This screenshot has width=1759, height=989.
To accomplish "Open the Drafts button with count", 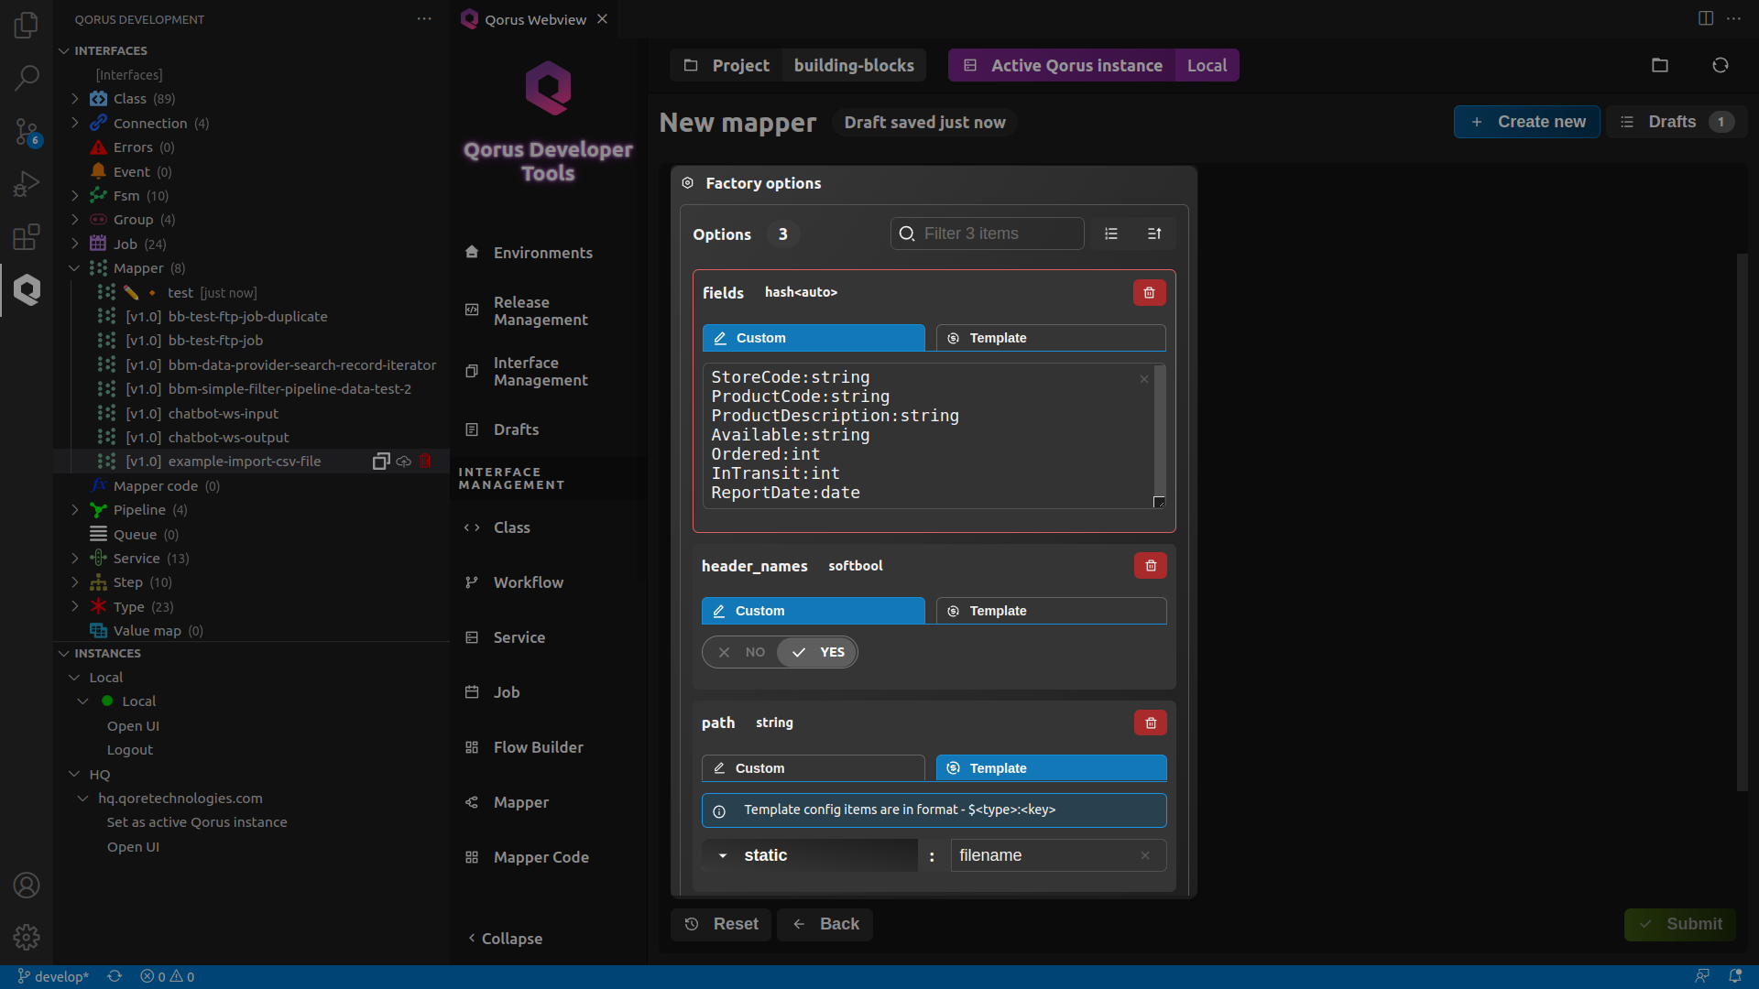I will point(1677,122).
